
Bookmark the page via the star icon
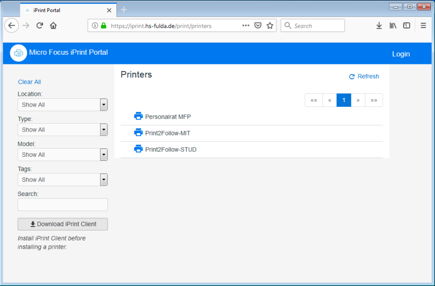click(x=270, y=25)
